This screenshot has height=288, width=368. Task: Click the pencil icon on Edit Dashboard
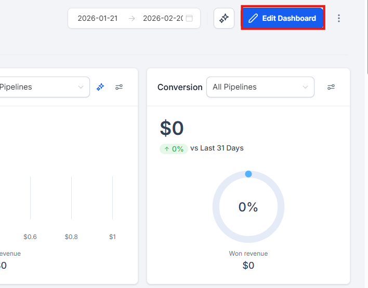253,18
